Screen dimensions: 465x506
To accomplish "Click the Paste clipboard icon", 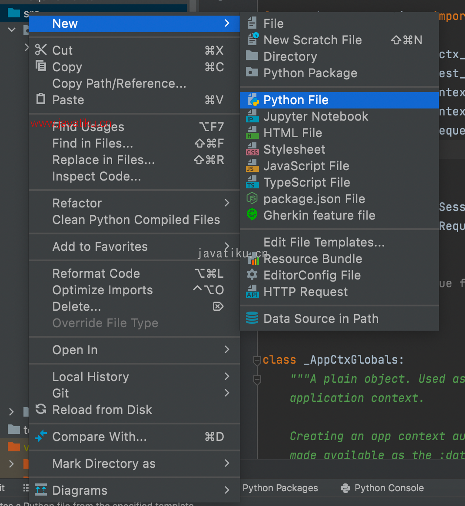I will [x=41, y=99].
